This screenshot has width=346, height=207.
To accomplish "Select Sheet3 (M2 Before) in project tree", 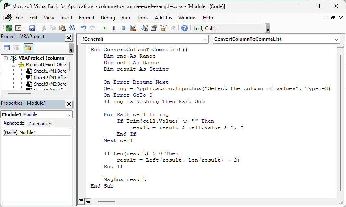I will coord(50,84).
